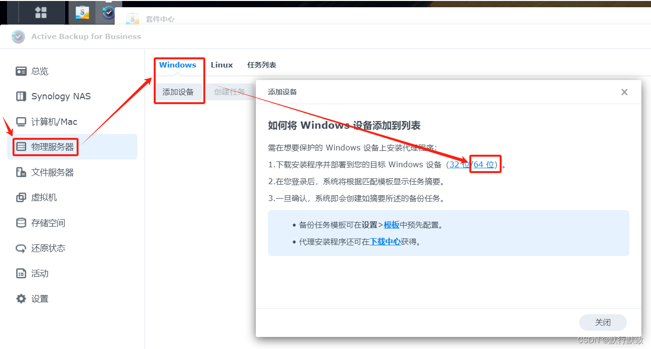
Task: Switch to the Windows tab
Action: coord(178,65)
